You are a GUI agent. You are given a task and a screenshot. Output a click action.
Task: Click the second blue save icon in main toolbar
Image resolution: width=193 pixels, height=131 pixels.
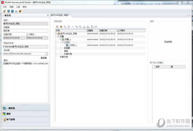click(12, 11)
